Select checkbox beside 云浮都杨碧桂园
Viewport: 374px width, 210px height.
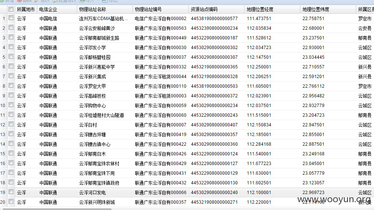point(11,56)
